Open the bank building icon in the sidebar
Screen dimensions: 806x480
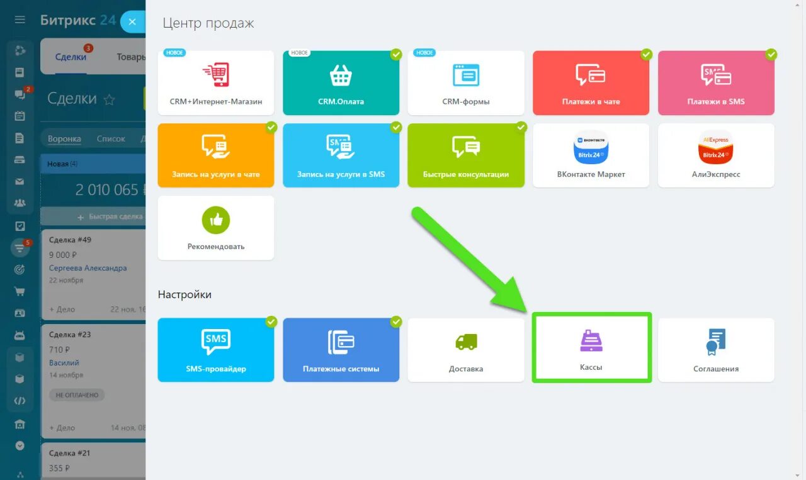[x=20, y=423]
